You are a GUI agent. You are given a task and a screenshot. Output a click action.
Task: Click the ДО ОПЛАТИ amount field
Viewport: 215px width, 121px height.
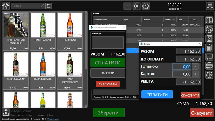(188, 59)
